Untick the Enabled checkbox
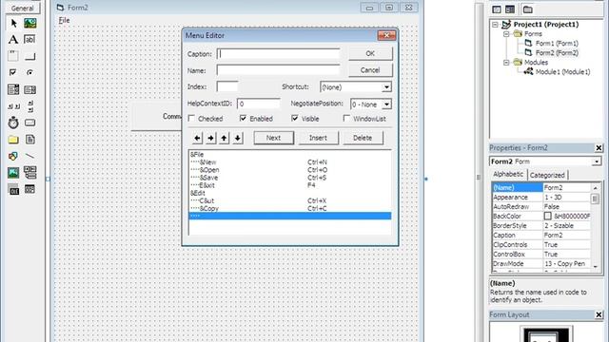The width and height of the screenshot is (609, 342). pyautogui.click(x=244, y=118)
